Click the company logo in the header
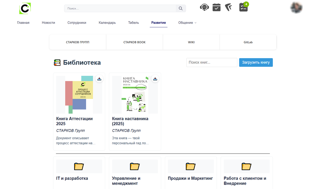Screen dimensions: 317x189 click(x=25, y=8)
